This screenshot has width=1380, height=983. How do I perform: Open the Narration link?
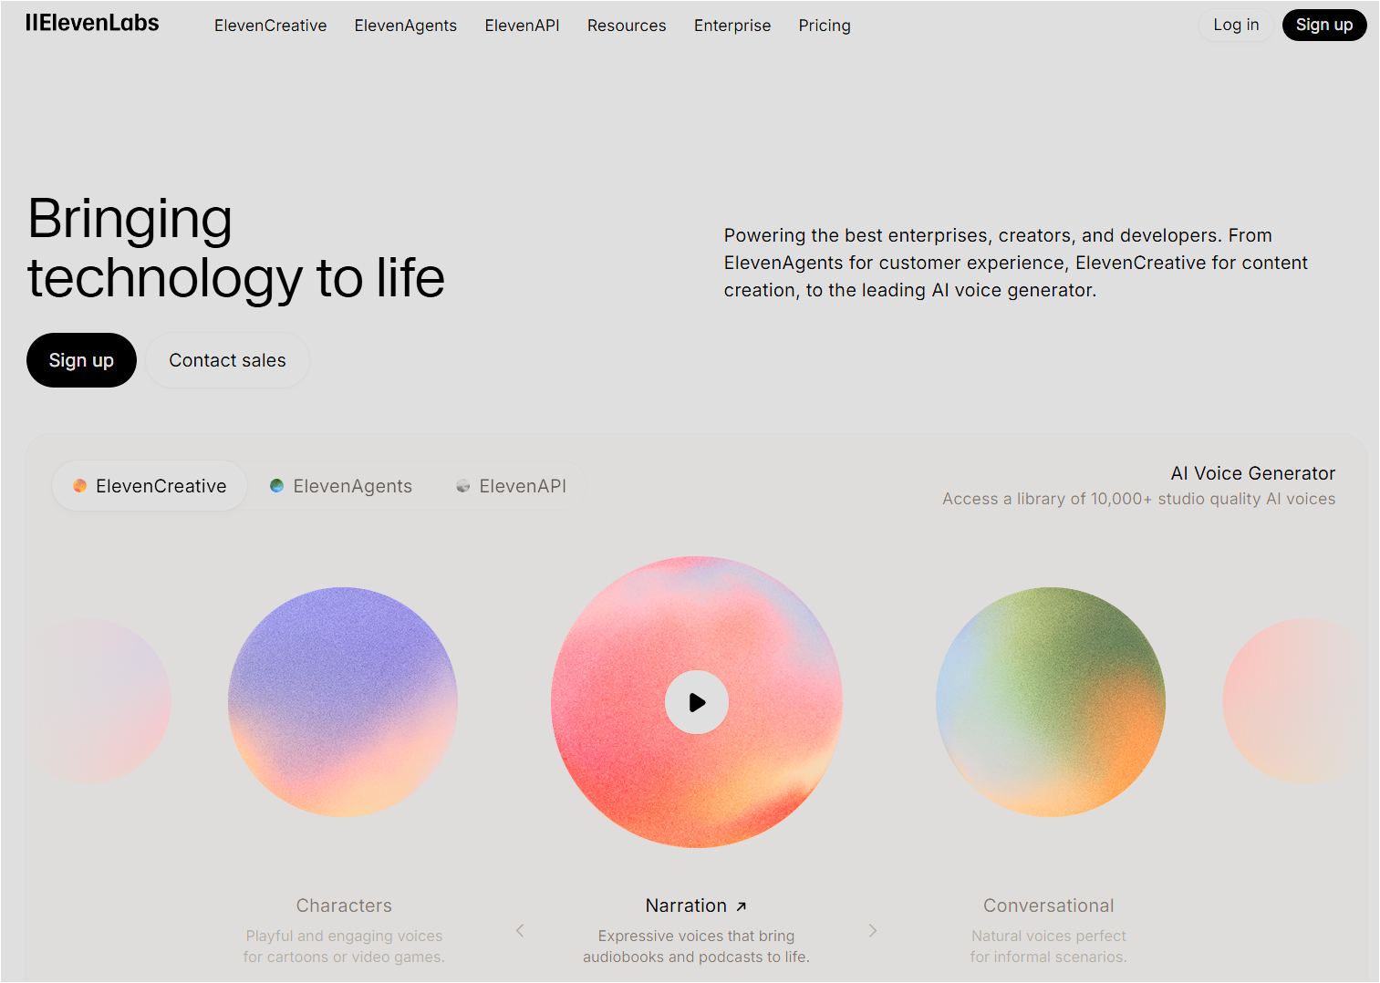696,905
